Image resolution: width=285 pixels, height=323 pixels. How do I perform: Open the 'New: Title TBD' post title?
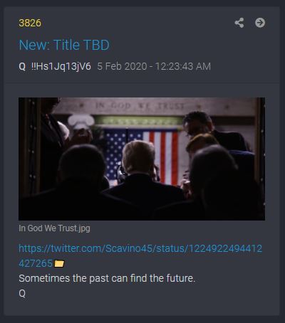(64, 45)
